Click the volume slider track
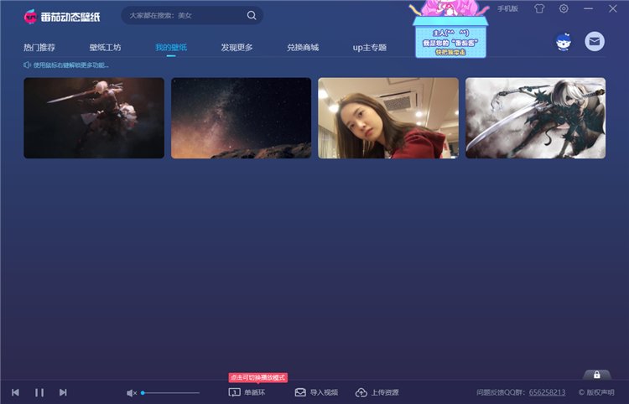This screenshot has height=404, width=629. click(170, 393)
